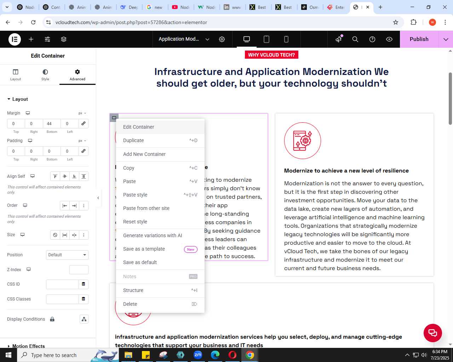Choose Delete from context menu

coord(160,304)
